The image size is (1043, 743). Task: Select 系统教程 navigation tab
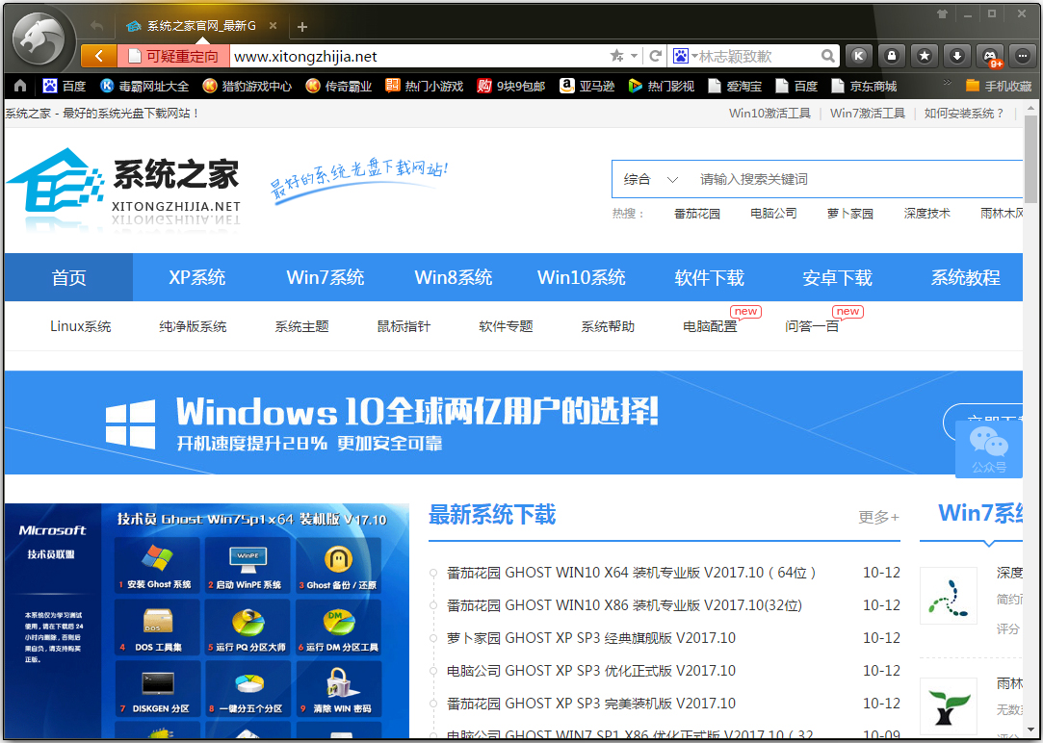coord(965,277)
